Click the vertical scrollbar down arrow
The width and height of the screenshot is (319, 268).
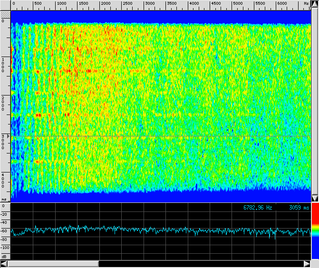point(314,198)
